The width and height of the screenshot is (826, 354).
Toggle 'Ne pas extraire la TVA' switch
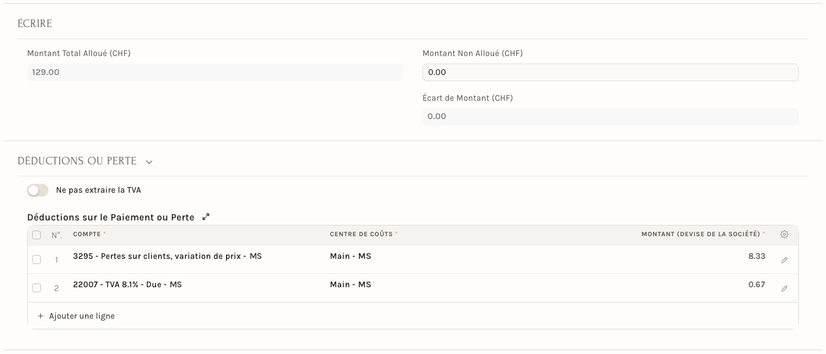[x=38, y=190]
